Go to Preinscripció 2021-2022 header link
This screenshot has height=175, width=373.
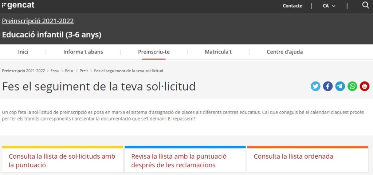(38, 21)
